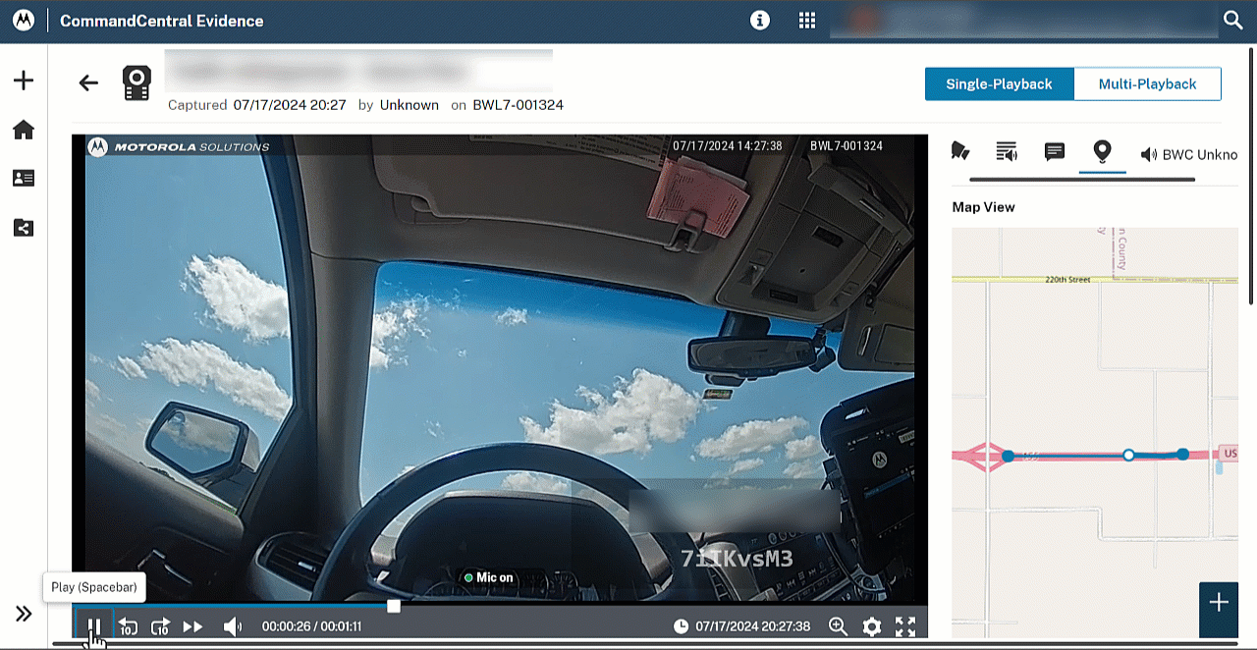The height and width of the screenshot is (650, 1257).
Task: Open video player settings gear
Action: click(x=871, y=626)
